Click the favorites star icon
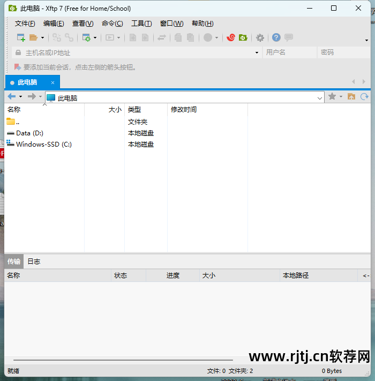Screen dimensions: 375x381 tap(332, 97)
